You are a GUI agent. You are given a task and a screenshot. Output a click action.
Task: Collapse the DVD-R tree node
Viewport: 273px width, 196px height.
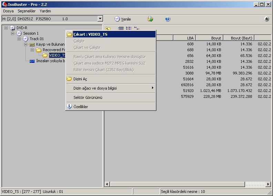[6, 28]
